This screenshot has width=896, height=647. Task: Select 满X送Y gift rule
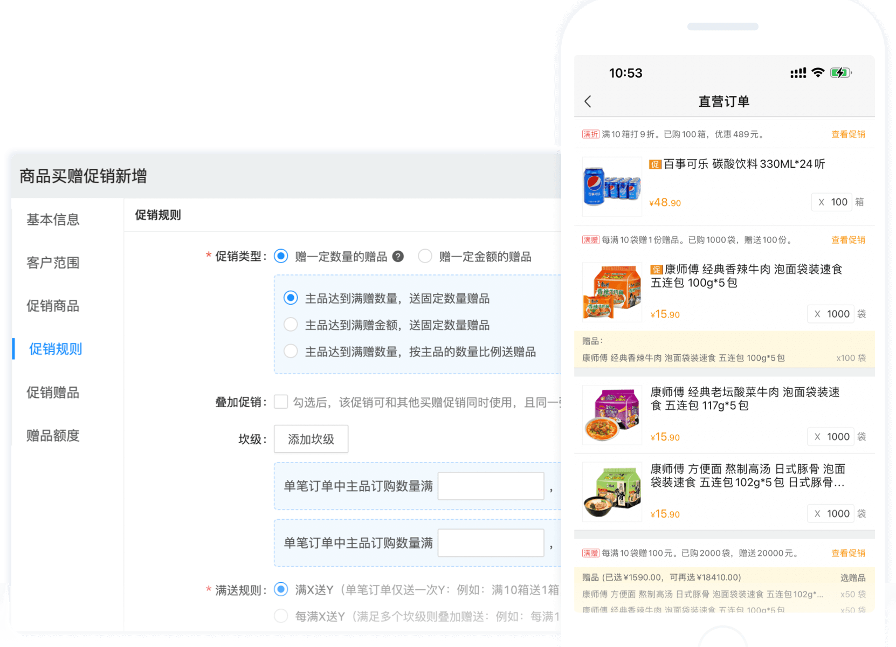tap(281, 589)
